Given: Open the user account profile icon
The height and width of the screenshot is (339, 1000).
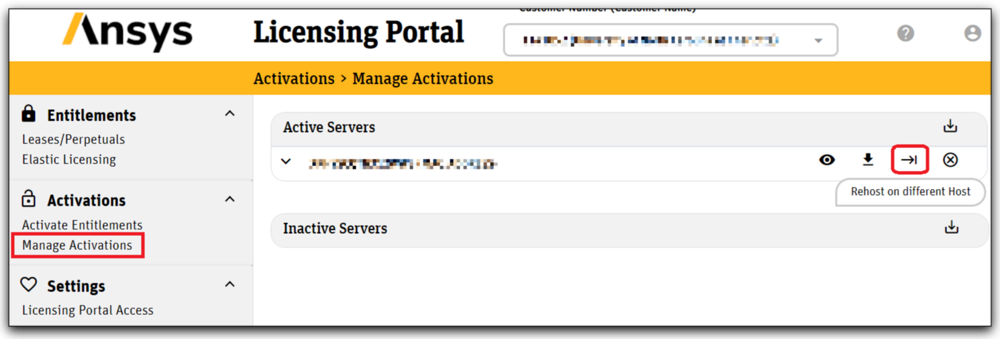Looking at the screenshot, I should click(972, 33).
